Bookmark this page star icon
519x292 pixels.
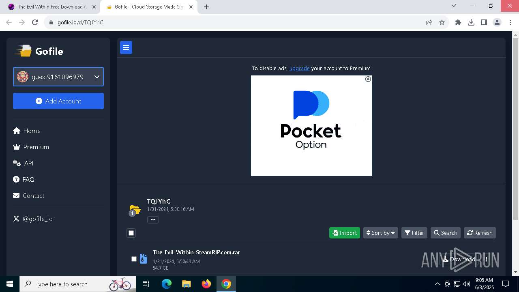point(442,22)
